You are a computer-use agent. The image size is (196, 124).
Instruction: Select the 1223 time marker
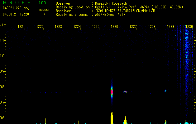click(x=59, y=27)
